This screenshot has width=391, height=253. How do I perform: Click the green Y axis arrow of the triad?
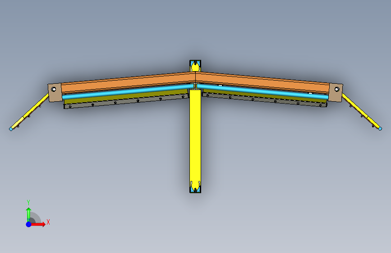pyautogui.click(x=29, y=214)
